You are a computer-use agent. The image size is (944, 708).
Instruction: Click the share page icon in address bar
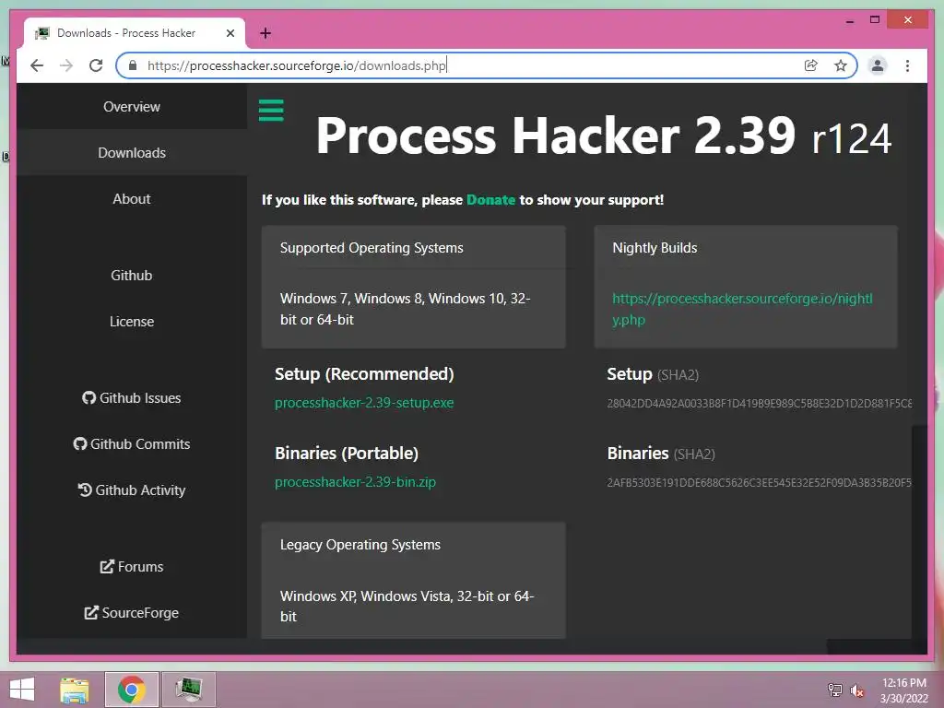811,65
